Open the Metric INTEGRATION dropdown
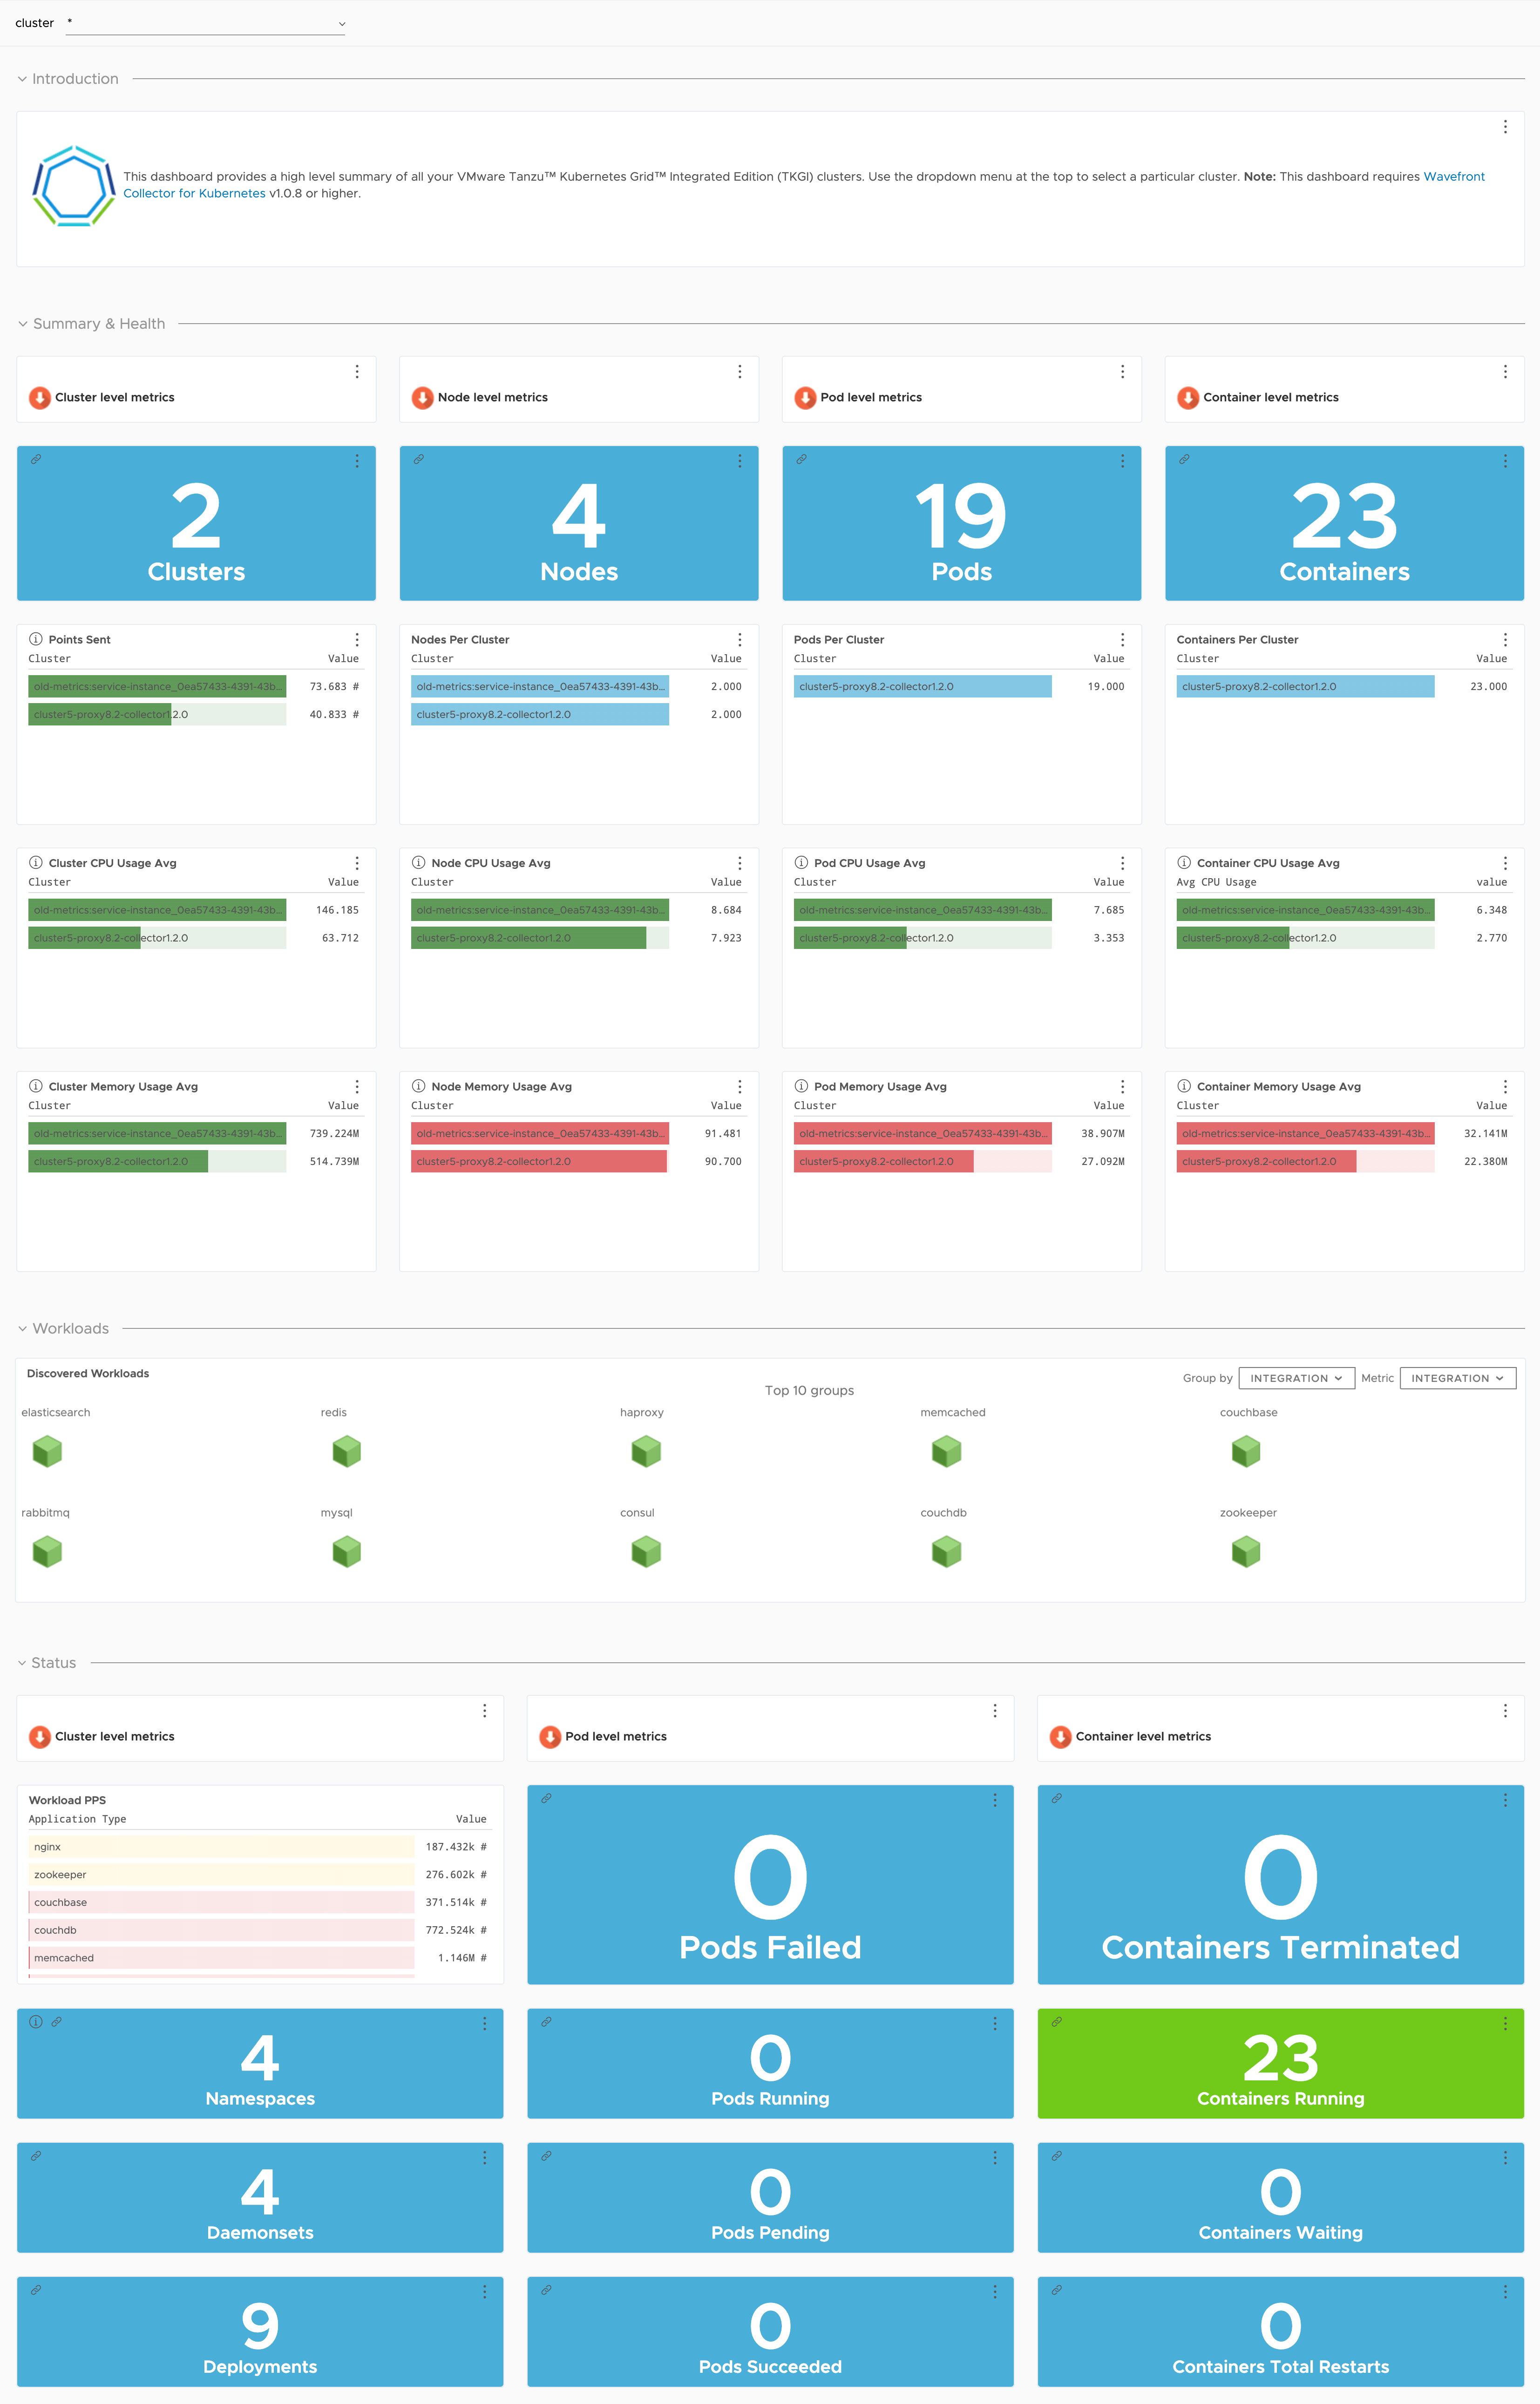 [1457, 1378]
